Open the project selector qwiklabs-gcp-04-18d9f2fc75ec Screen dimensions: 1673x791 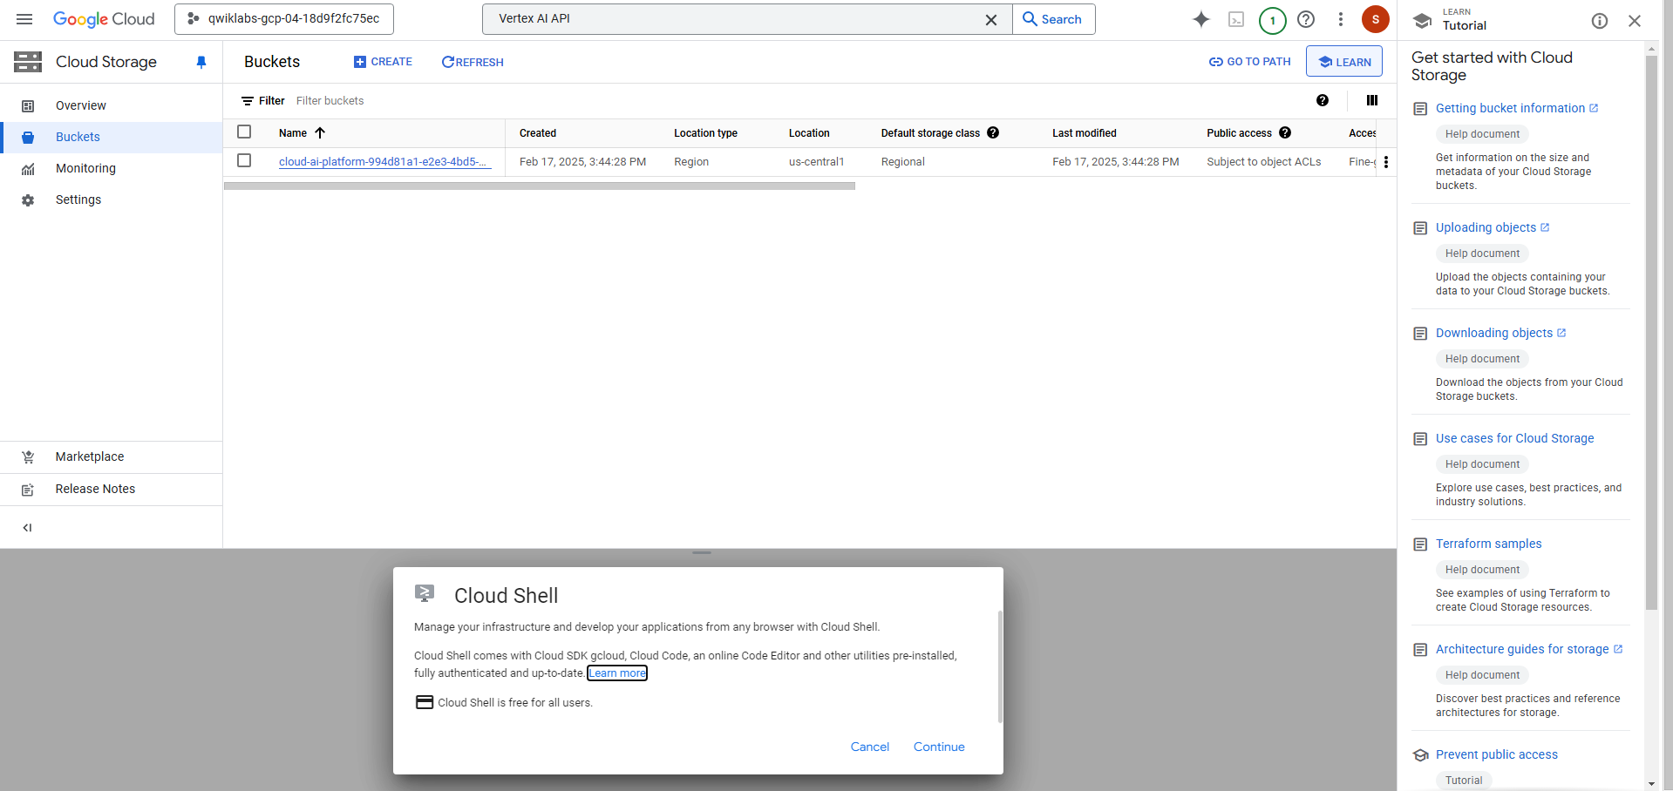click(x=284, y=19)
